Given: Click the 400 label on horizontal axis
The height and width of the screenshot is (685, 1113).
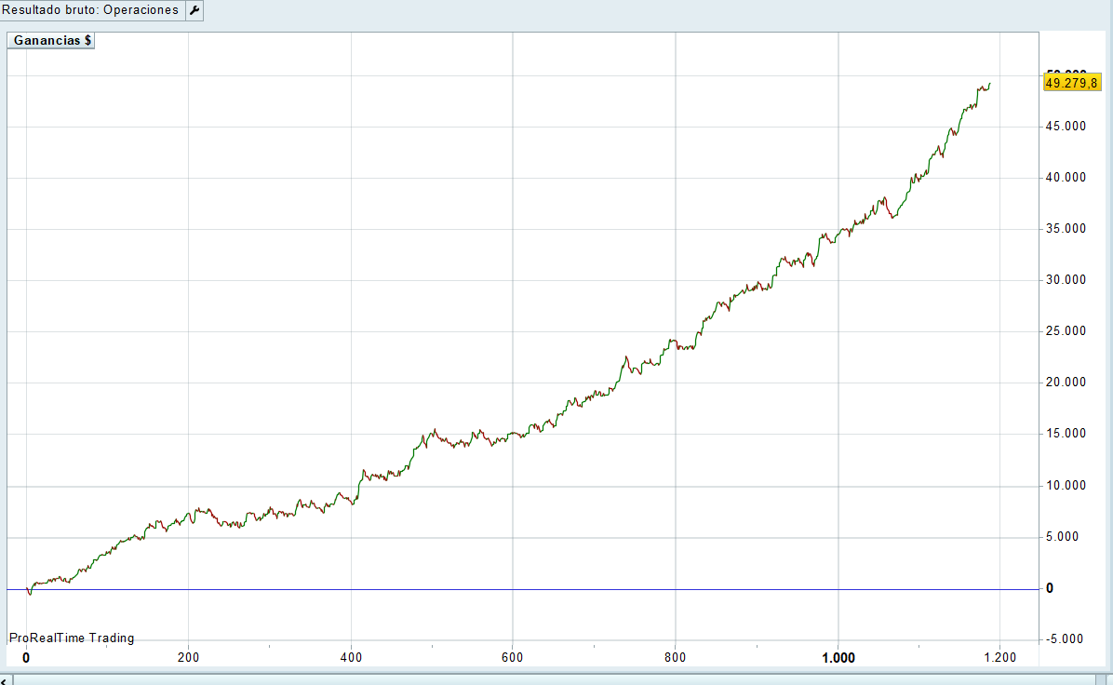Looking at the screenshot, I should coord(351,657).
